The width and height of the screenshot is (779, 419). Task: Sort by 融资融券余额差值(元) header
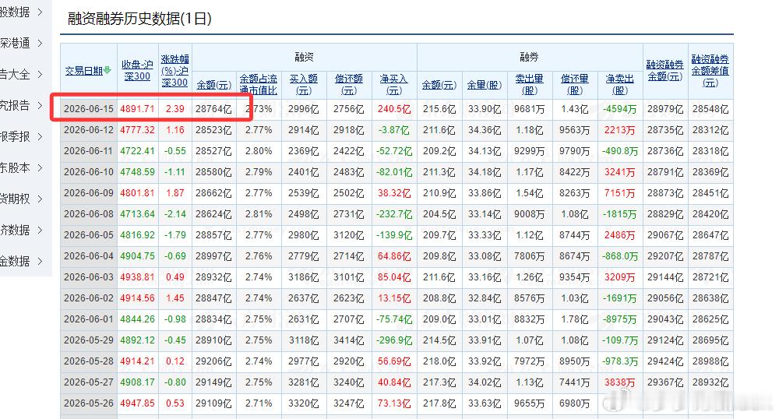tap(710, 71)
